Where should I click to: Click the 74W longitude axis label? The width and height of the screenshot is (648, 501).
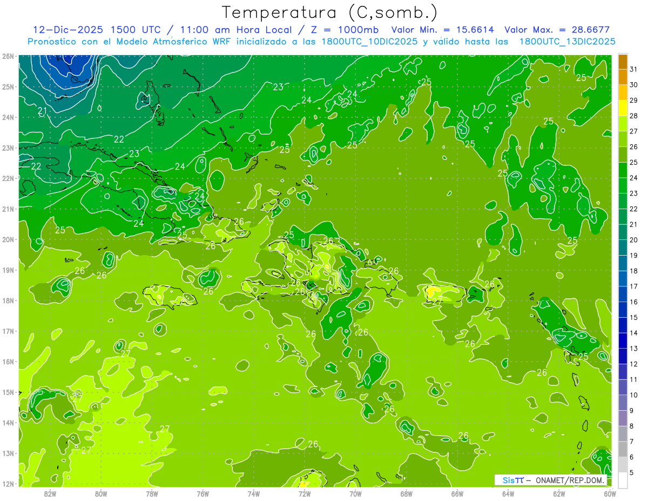pos(253,493)
